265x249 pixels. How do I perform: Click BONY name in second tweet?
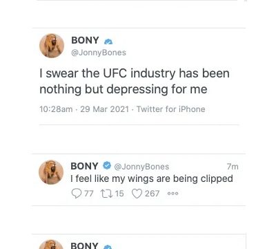[84, 166]
